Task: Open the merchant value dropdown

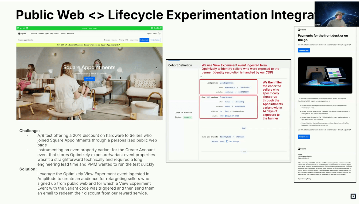Action: coord(240,137)
